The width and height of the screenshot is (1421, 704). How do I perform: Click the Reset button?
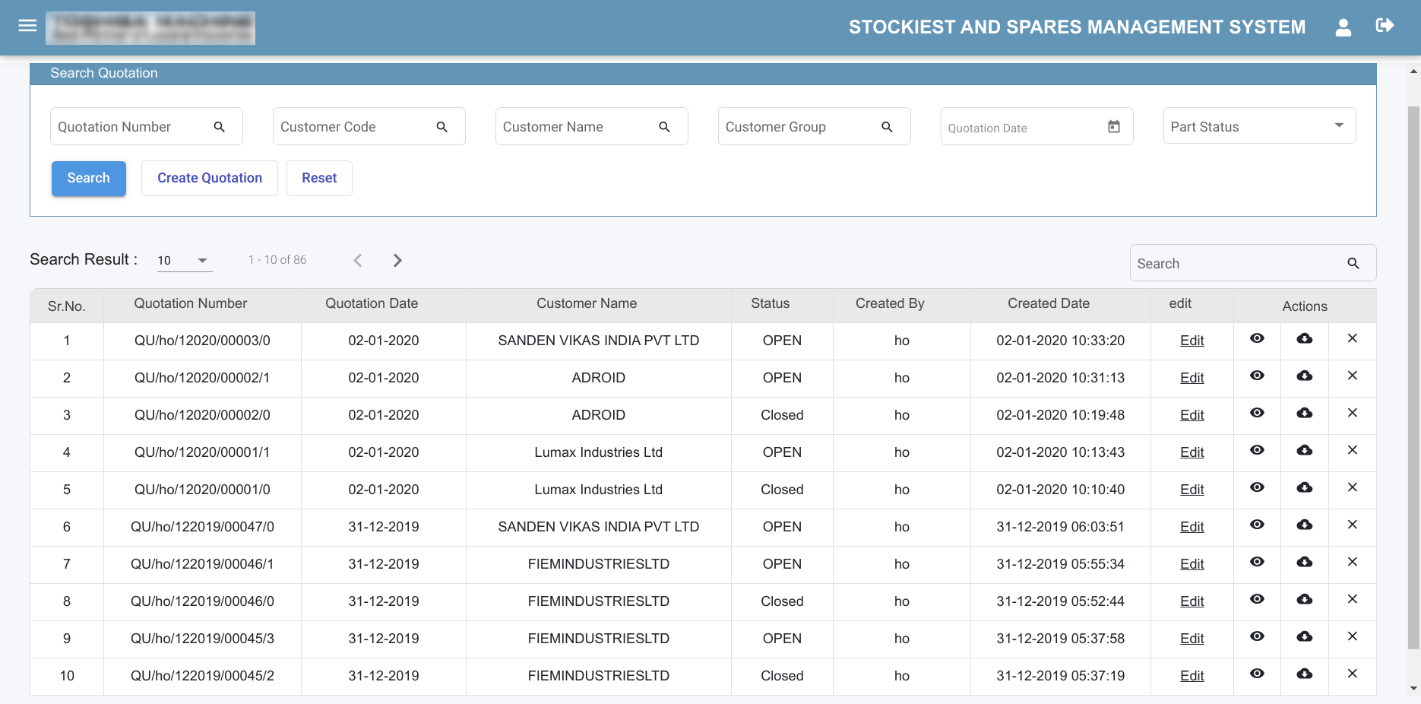pyautogui.click(x=319, y=178)
